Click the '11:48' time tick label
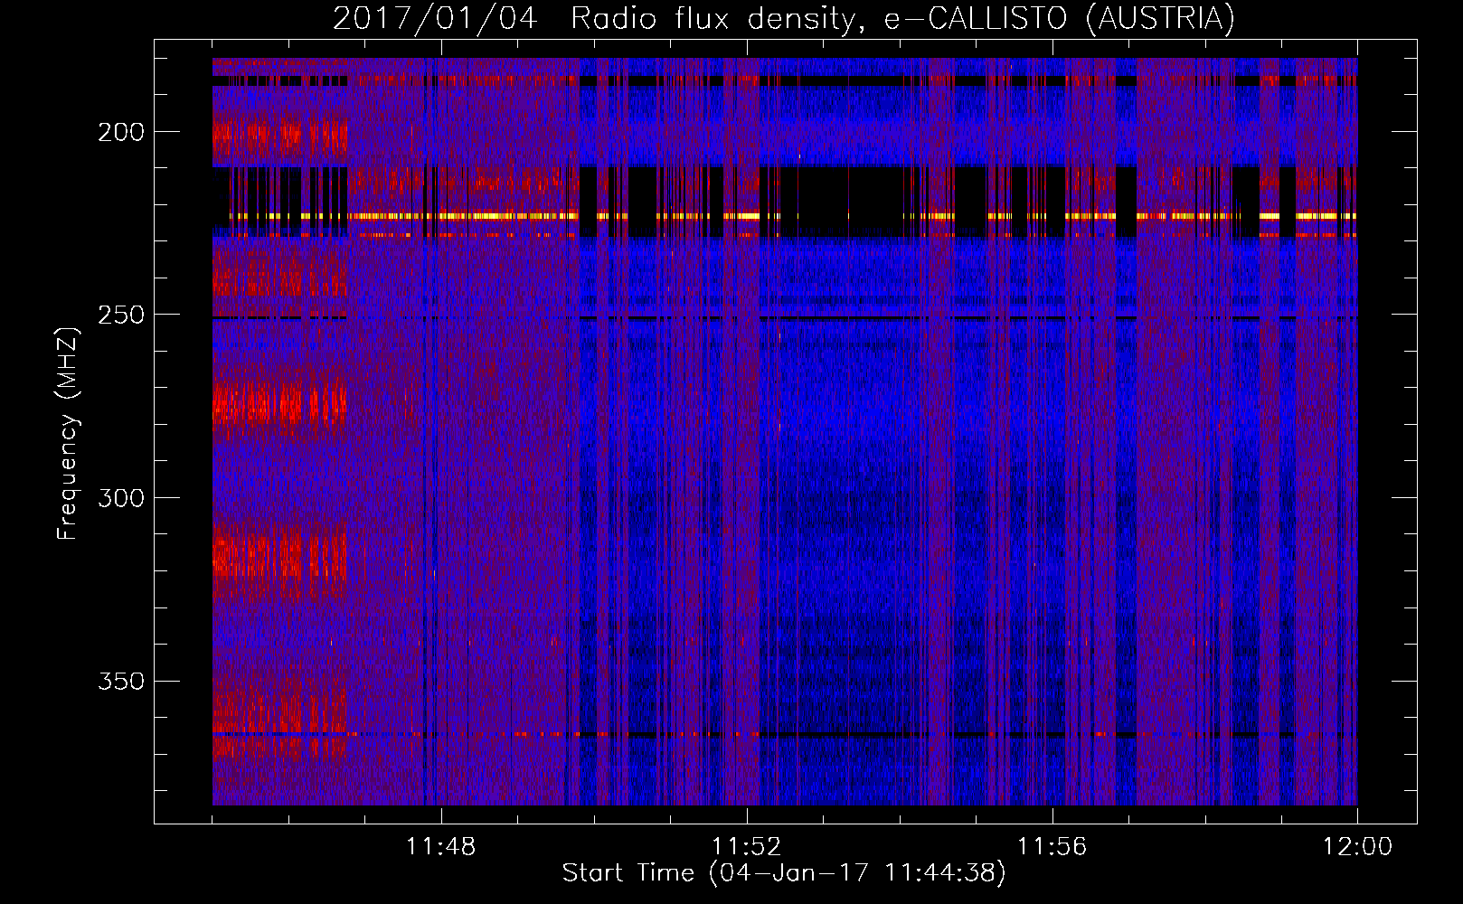The image size is (1463, 904). coord(441,847)
